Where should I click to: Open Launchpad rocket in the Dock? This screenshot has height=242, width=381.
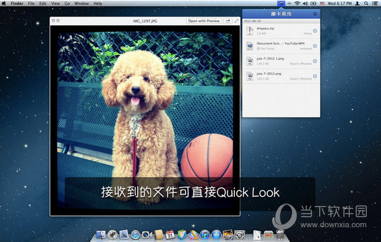112,235
